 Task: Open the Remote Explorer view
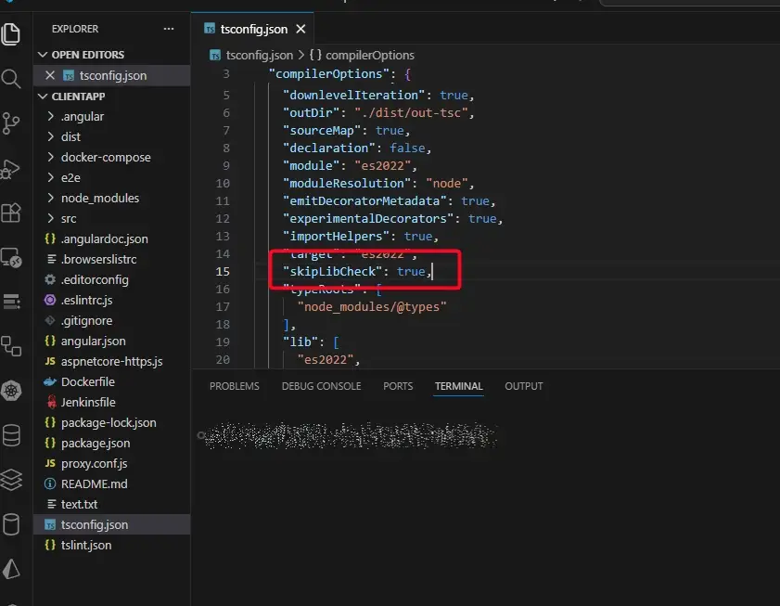tap(11, 258)
